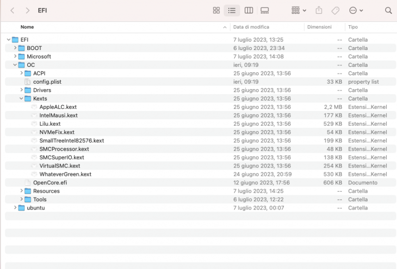Click the config.plist file icon
This screenshot has width=397, height=269.
(x=27, y=82)
